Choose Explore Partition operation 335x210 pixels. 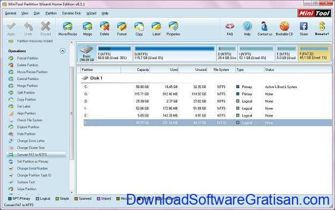point(28,127)
